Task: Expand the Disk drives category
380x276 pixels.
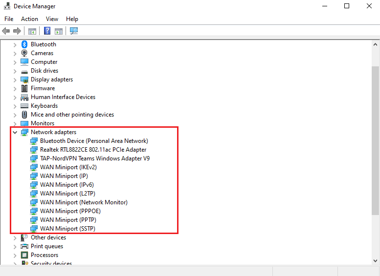Action: click(15, 71)
